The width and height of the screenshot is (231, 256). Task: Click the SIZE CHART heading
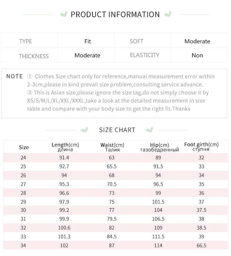(x=117, y=130)
